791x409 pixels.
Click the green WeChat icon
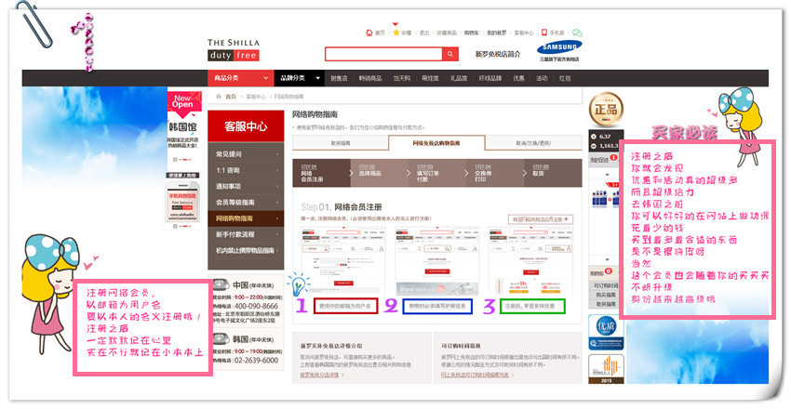pos(577,33)
